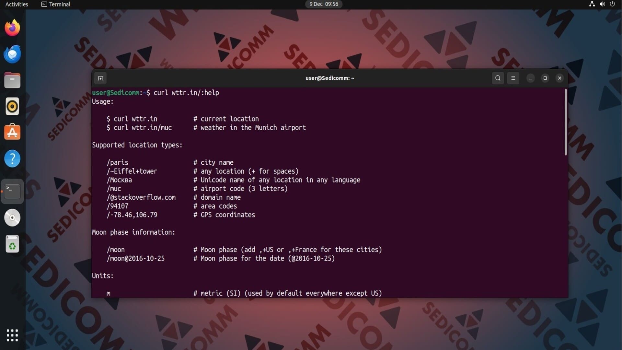Image resolution: width=622 pixels, height=350 pixels.
Task: Click the command text curl wttr.in/:help
Action: pyautogui.click(x=186, y=93)
